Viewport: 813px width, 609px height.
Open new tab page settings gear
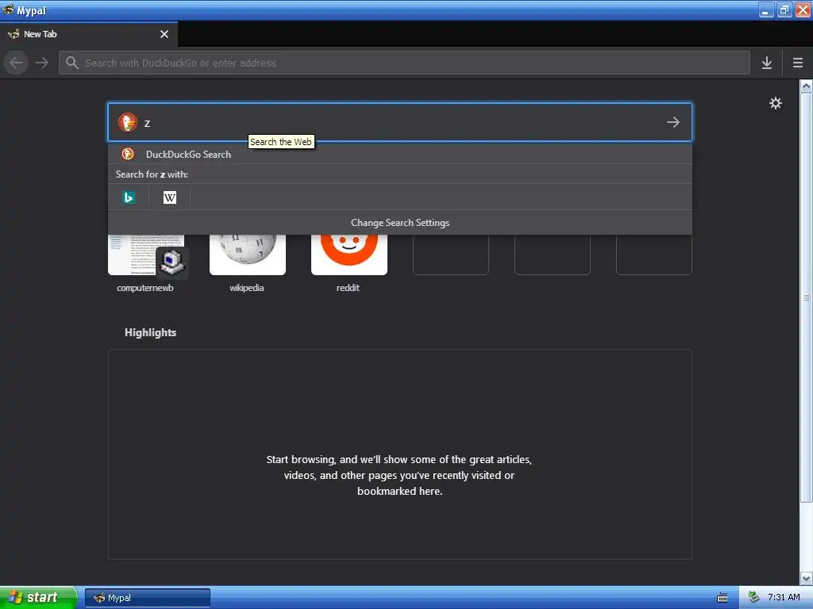coord(775,103)
